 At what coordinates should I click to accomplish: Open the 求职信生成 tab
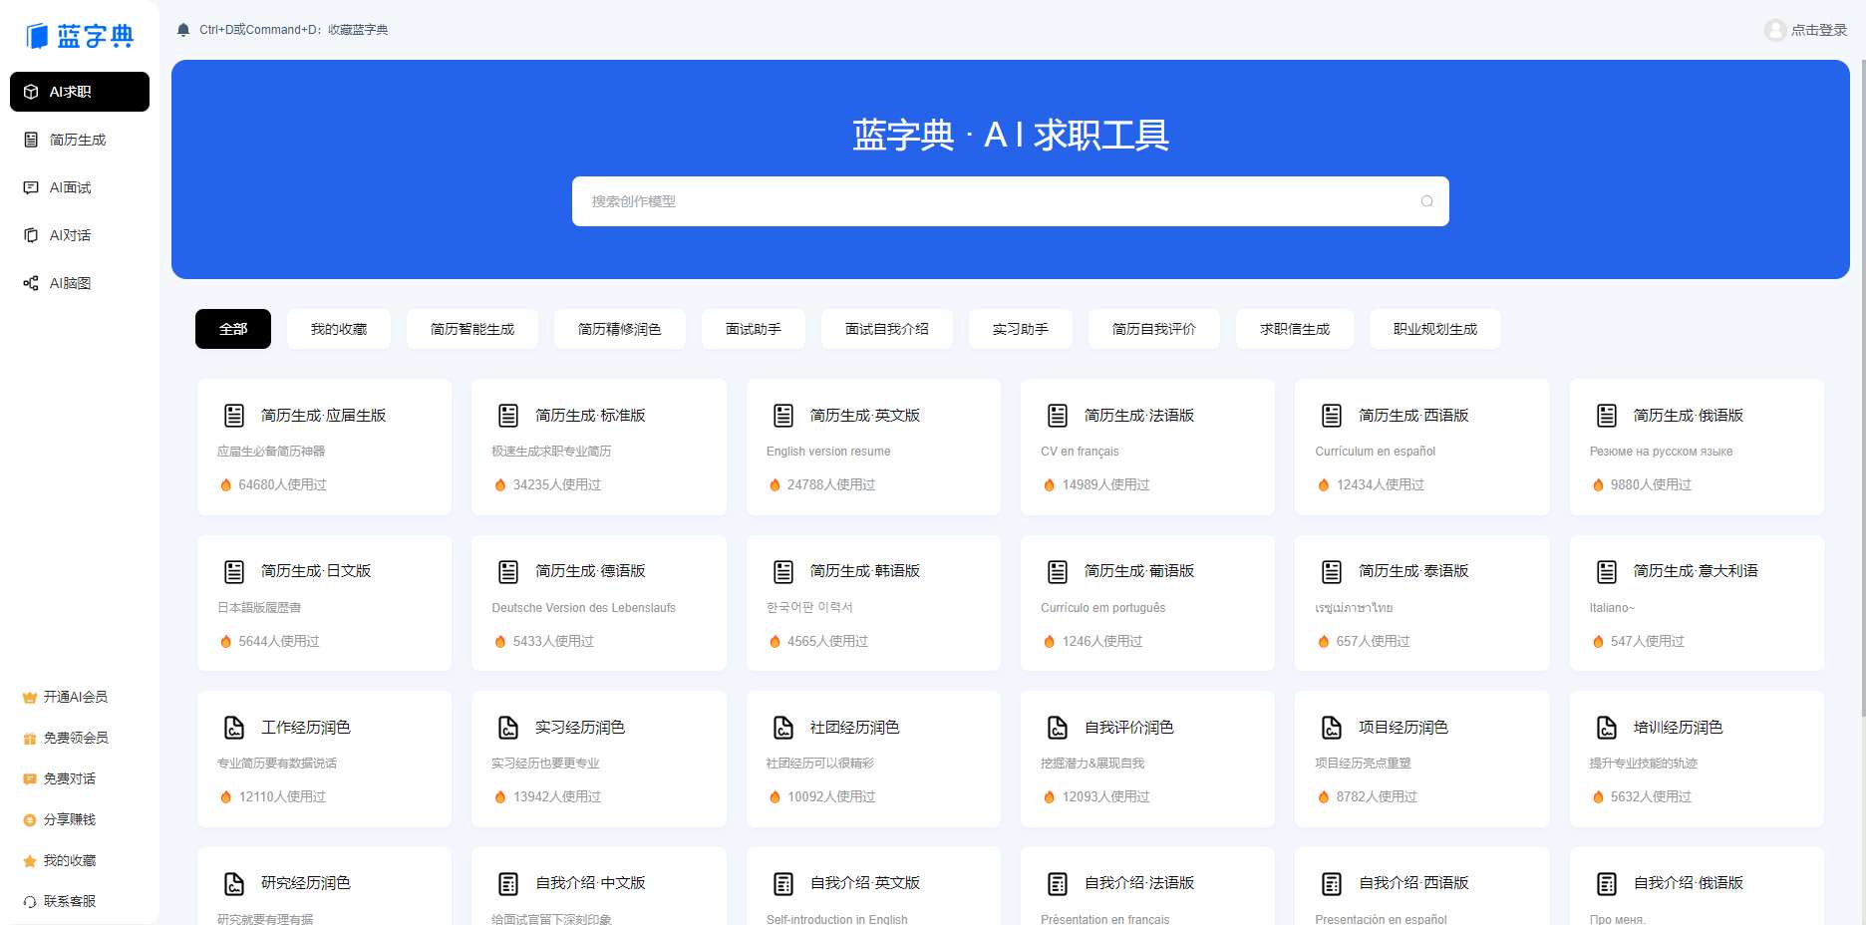[1295, 329]
